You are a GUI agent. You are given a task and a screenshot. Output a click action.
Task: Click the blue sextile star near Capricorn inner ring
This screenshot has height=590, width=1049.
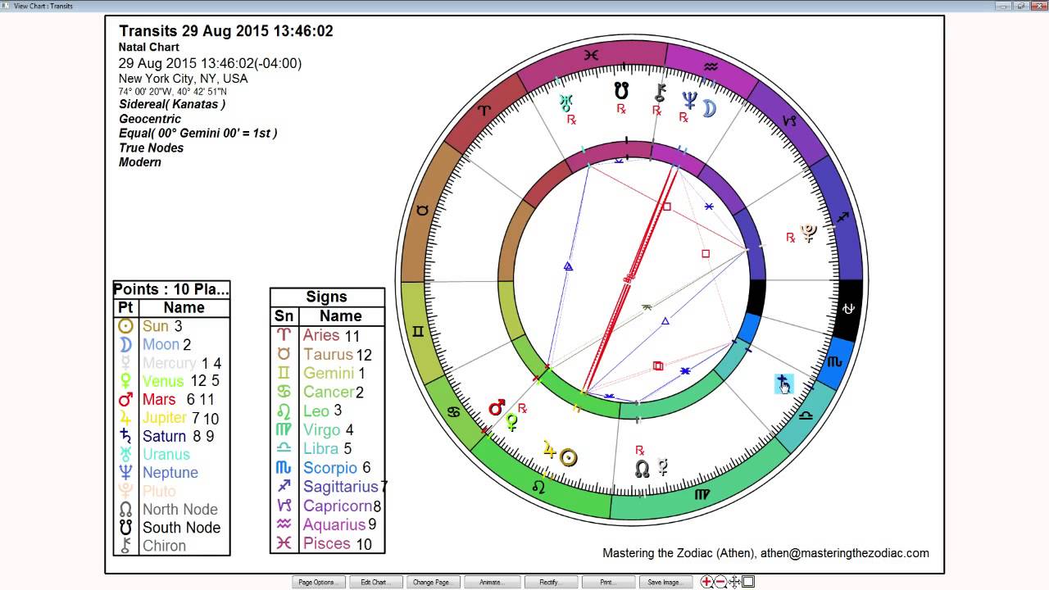709,206
